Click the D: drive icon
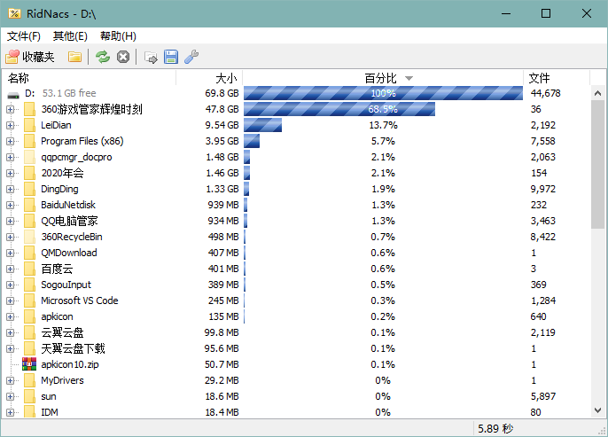Viewport: 608px width, 437px height. (13, 94)
